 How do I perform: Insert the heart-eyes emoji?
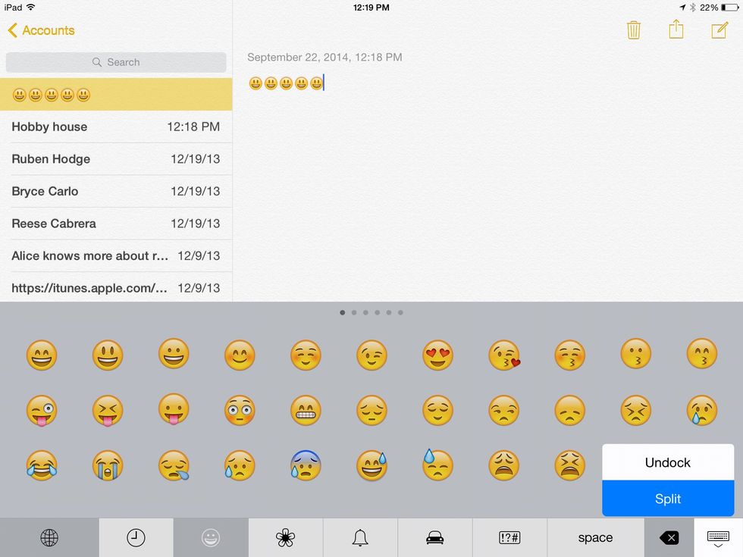pos(437,354)
